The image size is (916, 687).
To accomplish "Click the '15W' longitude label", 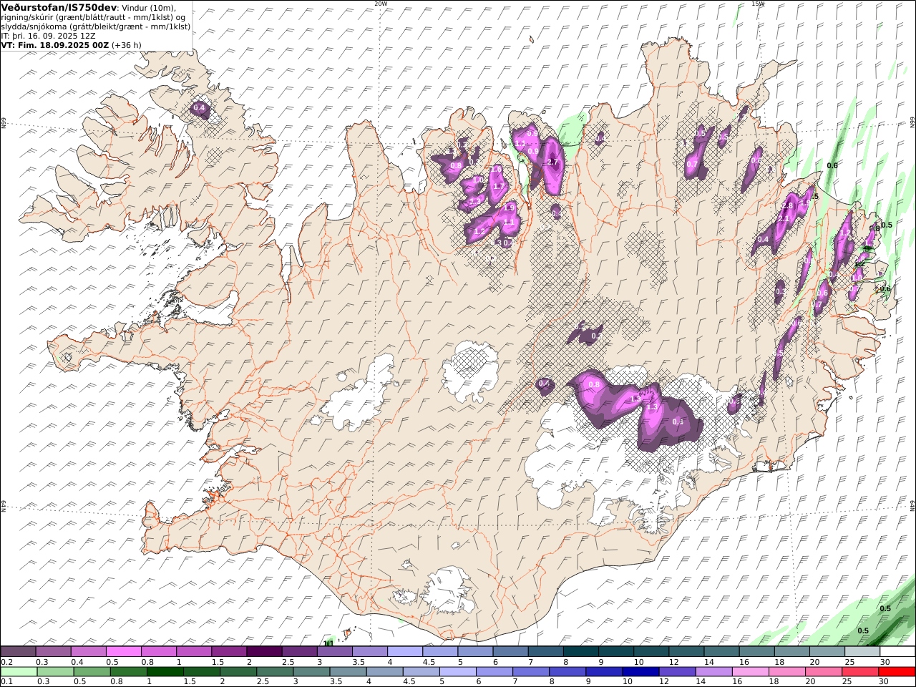I will (758, 4).
